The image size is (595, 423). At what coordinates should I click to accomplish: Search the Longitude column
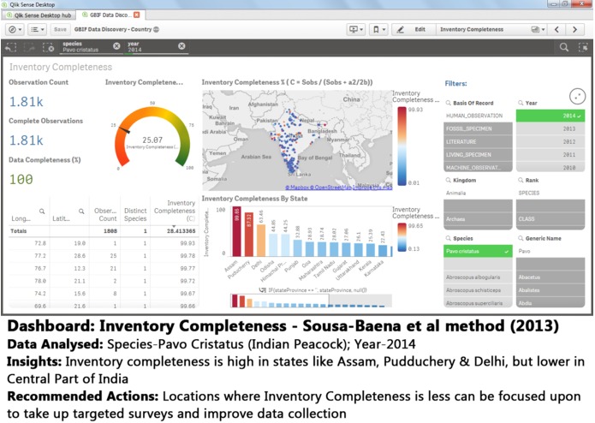pos(42,211)
